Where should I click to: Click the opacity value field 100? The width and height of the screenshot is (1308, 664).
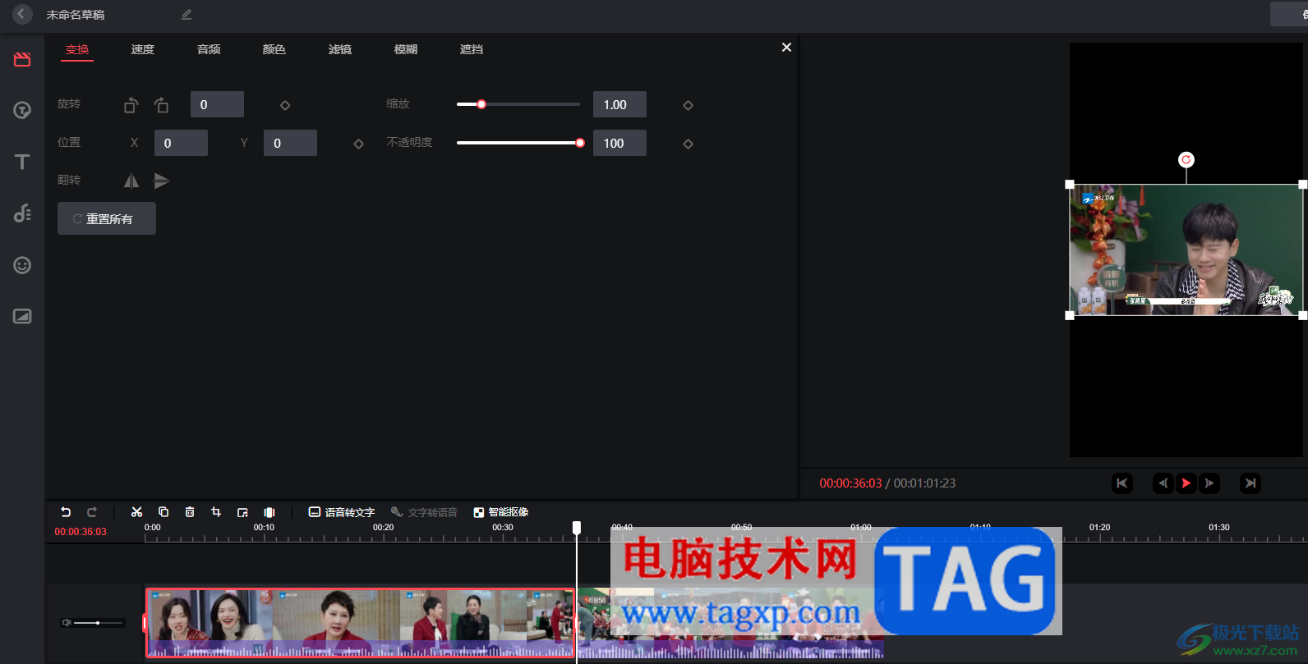click(x=619, y=143)
